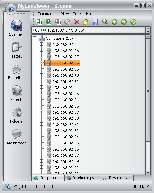Click the address range stepper arrows

click(148, 30)
